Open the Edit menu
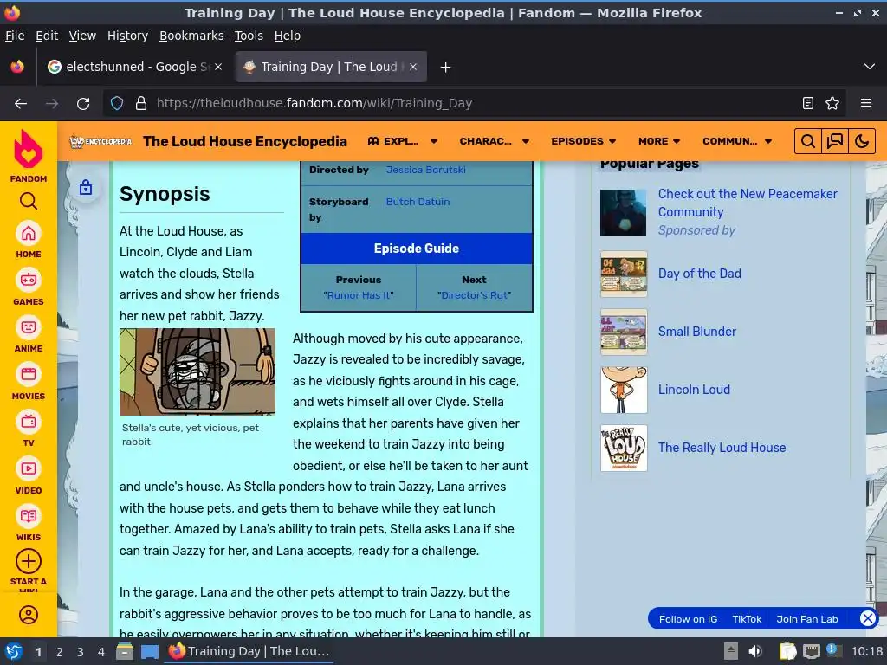The height and width of the screenshot is (665, 887). (x=47, y=36)
